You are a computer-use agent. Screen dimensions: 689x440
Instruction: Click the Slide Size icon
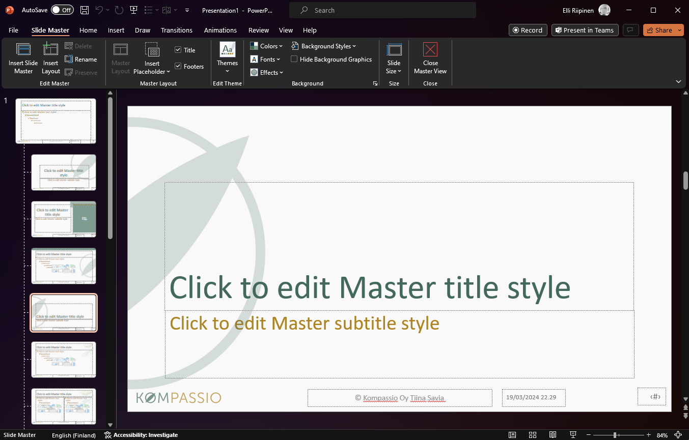[394, 49]
